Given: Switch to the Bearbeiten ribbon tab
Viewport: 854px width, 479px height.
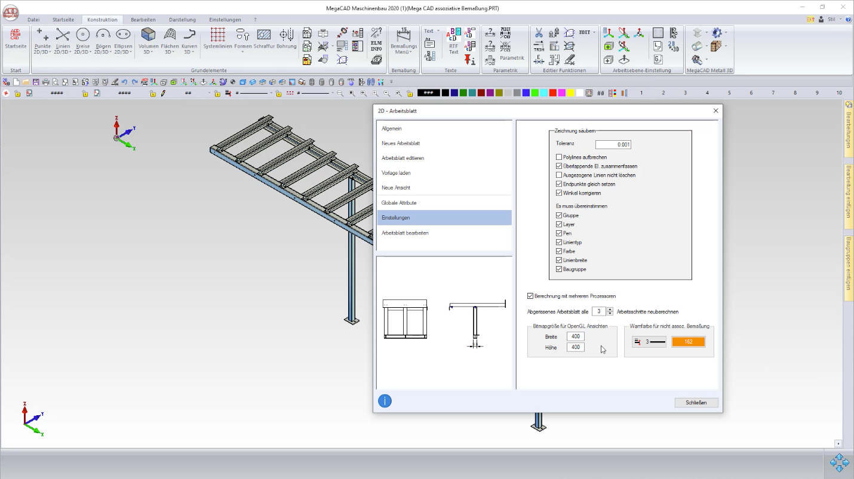Looking at the screenshot, I should (x=143, y=20).
